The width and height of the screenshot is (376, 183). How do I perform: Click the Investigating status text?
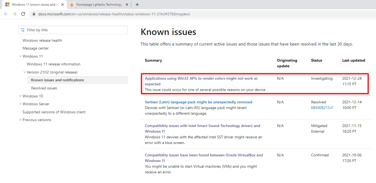(x=322, y=78)
